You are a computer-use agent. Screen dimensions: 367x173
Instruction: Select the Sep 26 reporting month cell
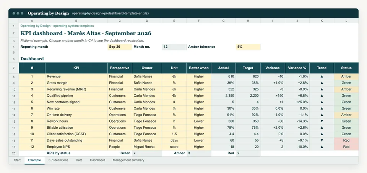coord(120,47)
